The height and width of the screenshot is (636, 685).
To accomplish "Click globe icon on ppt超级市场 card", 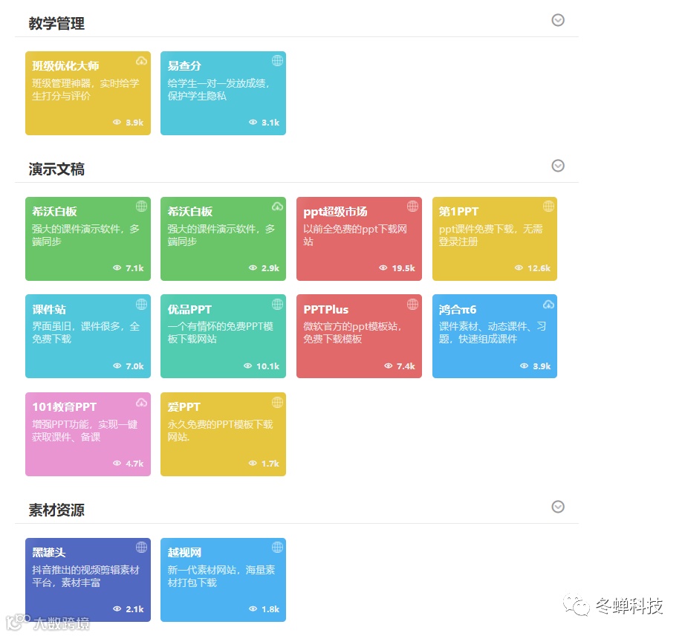I will [413, 206].
